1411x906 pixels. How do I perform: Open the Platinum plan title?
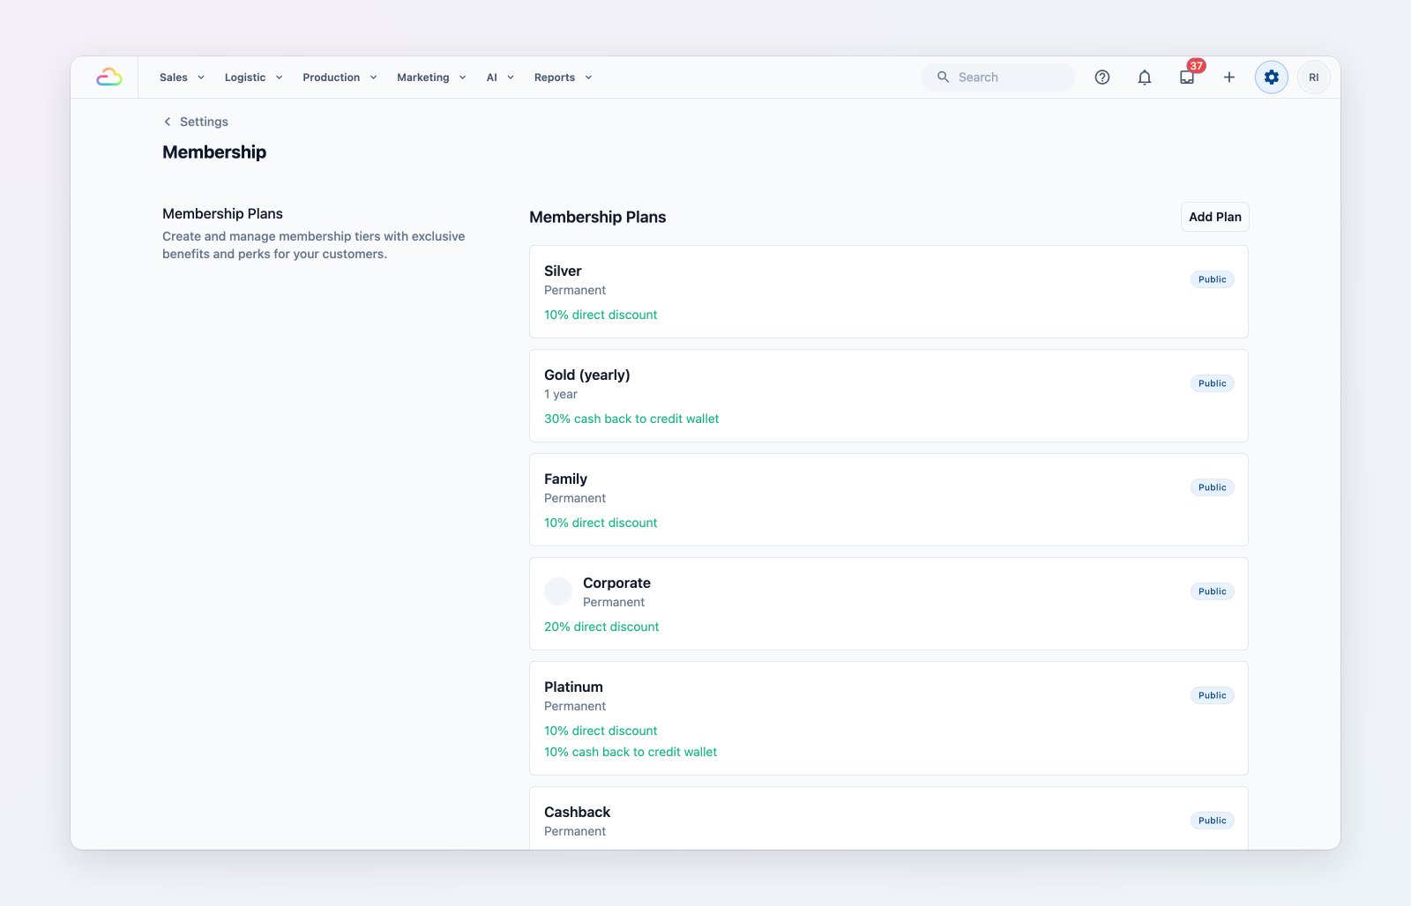(573, 687)
